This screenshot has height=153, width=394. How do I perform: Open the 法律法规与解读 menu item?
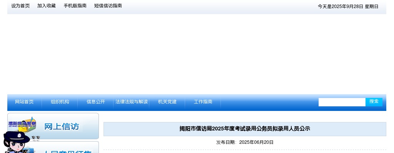pos(132,102)
